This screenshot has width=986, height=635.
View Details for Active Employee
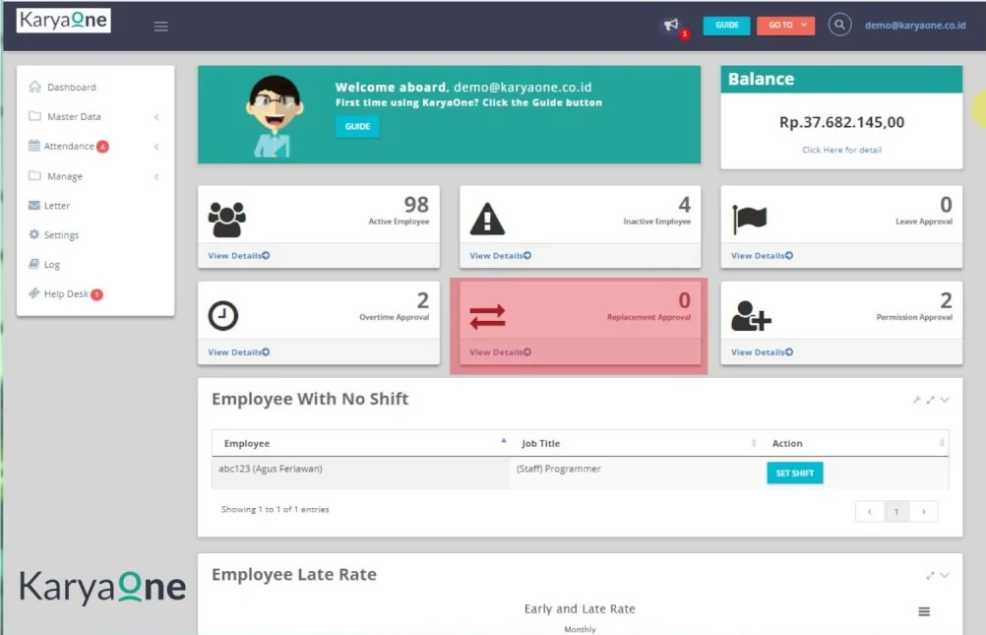point(239,256)
